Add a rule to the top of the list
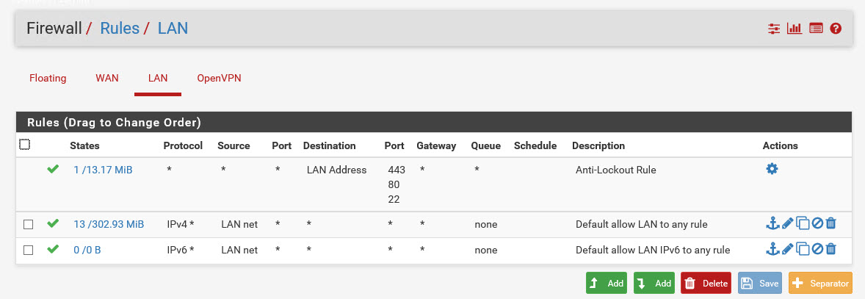The image size is (865, 299). pyautogui.click(x=607, y=283)
